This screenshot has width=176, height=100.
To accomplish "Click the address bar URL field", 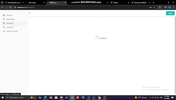I will pyautogui.click(x=82, y=7).
